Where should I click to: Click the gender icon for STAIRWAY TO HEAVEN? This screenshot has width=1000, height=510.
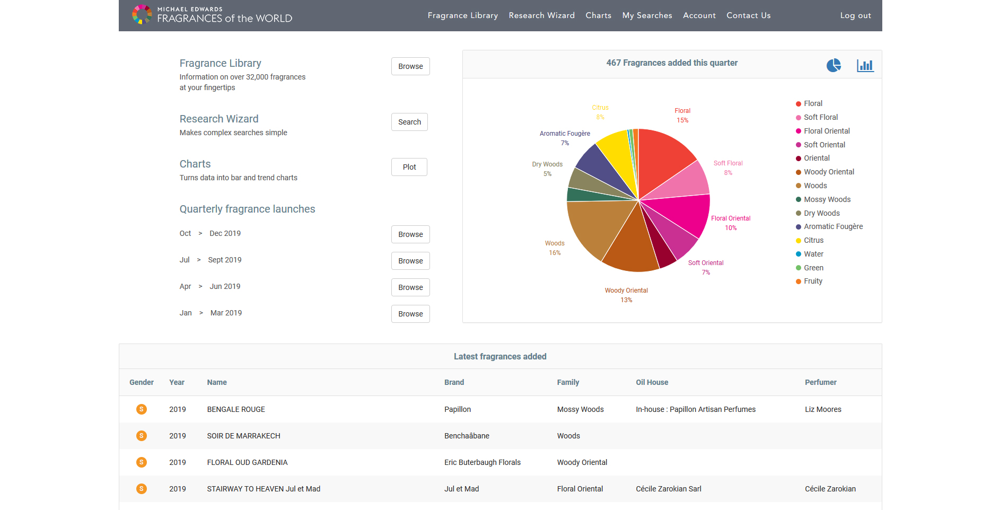pos(142,489)
